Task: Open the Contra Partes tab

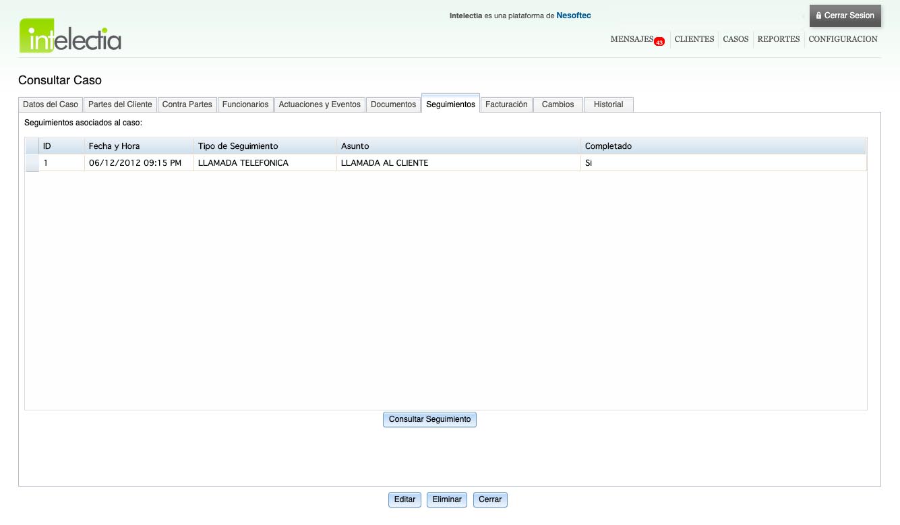Action: pos(187,104)
